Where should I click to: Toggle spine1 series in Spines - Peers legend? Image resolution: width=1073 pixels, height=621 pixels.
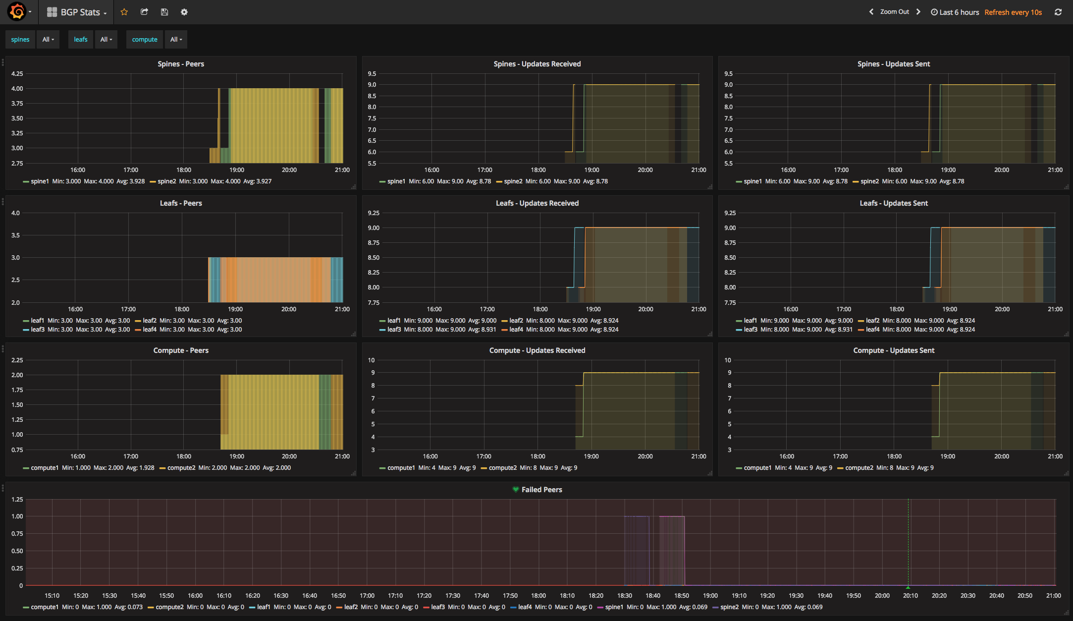coord(40,181)
